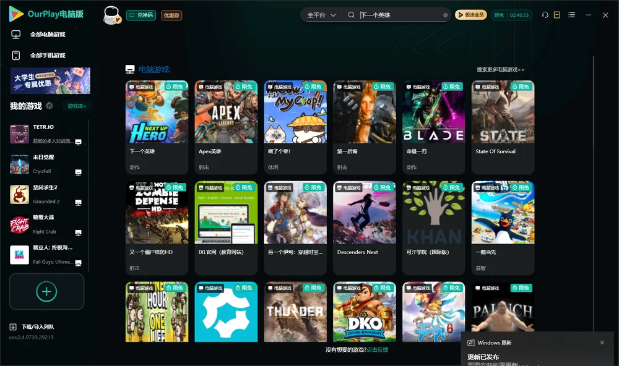Open the 可汗学院 Khan card
Screen dimensions: 619x366
coord(433,228)
